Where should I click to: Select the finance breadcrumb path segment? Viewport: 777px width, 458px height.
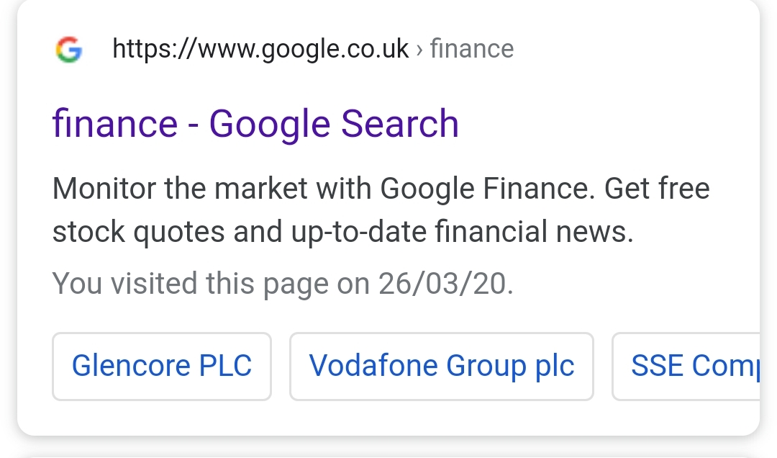coord(471,48)
